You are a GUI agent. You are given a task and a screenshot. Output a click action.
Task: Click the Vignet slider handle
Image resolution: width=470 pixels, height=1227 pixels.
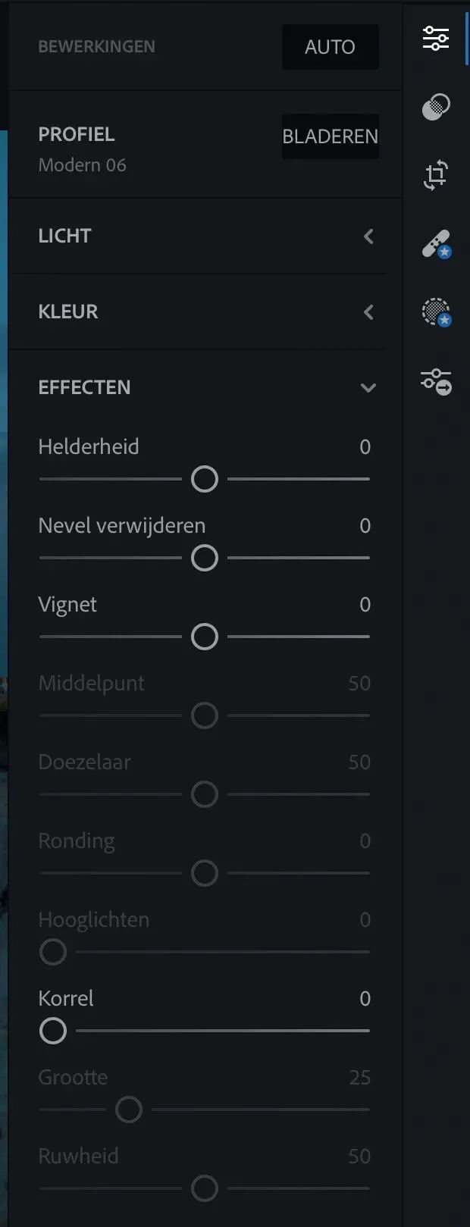[x=205, y=637]
